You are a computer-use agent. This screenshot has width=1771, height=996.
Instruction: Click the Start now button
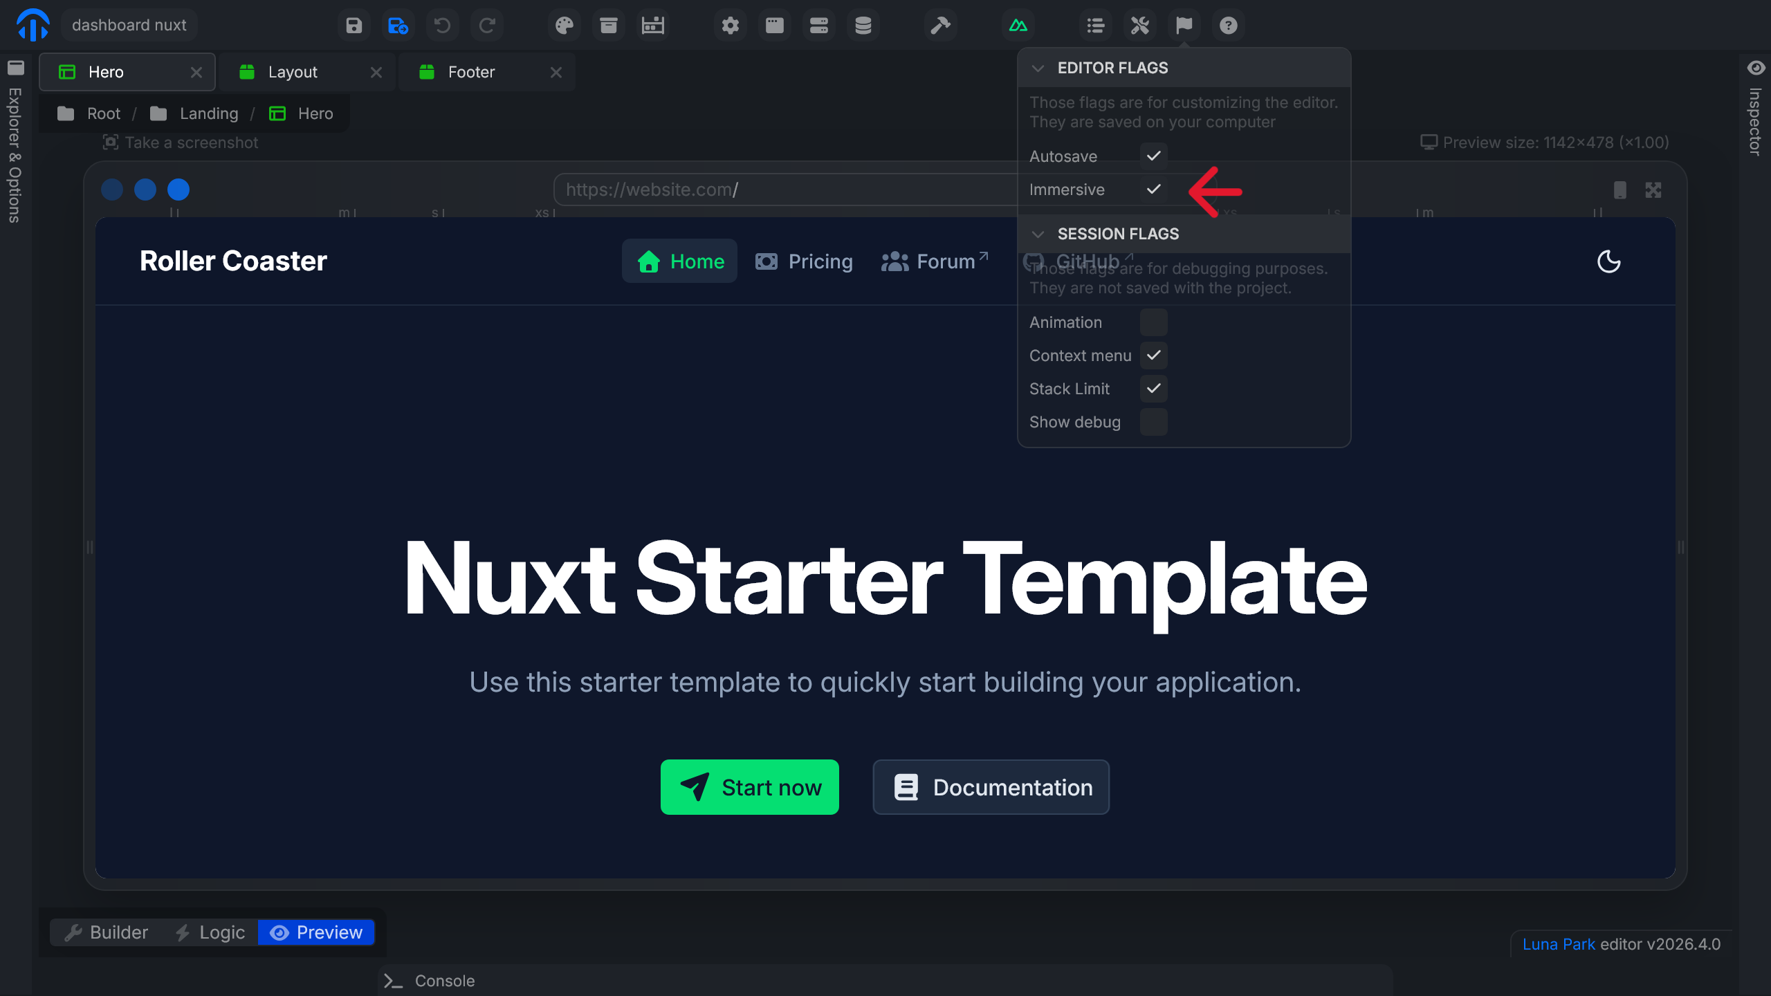tap(750, 787)
